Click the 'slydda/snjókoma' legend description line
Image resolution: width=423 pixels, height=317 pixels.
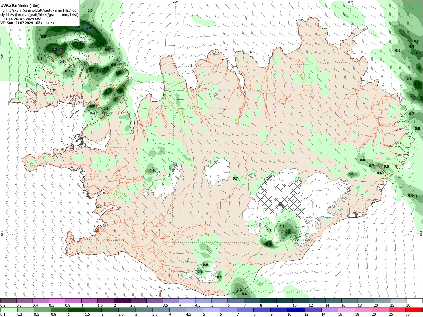click(39, 15)
